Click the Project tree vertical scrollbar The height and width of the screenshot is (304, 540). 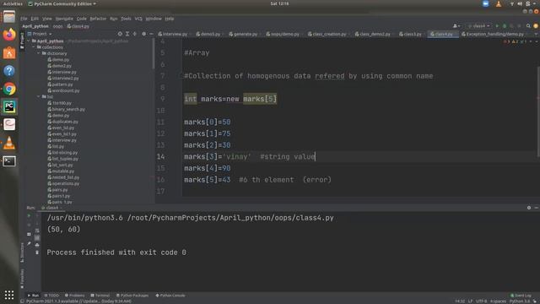point(154,53)
